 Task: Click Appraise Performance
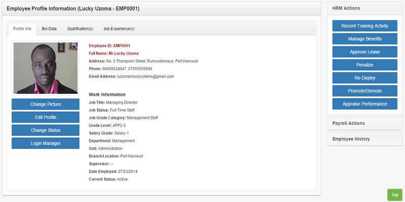pyautogui.click(x=364, y=104)
